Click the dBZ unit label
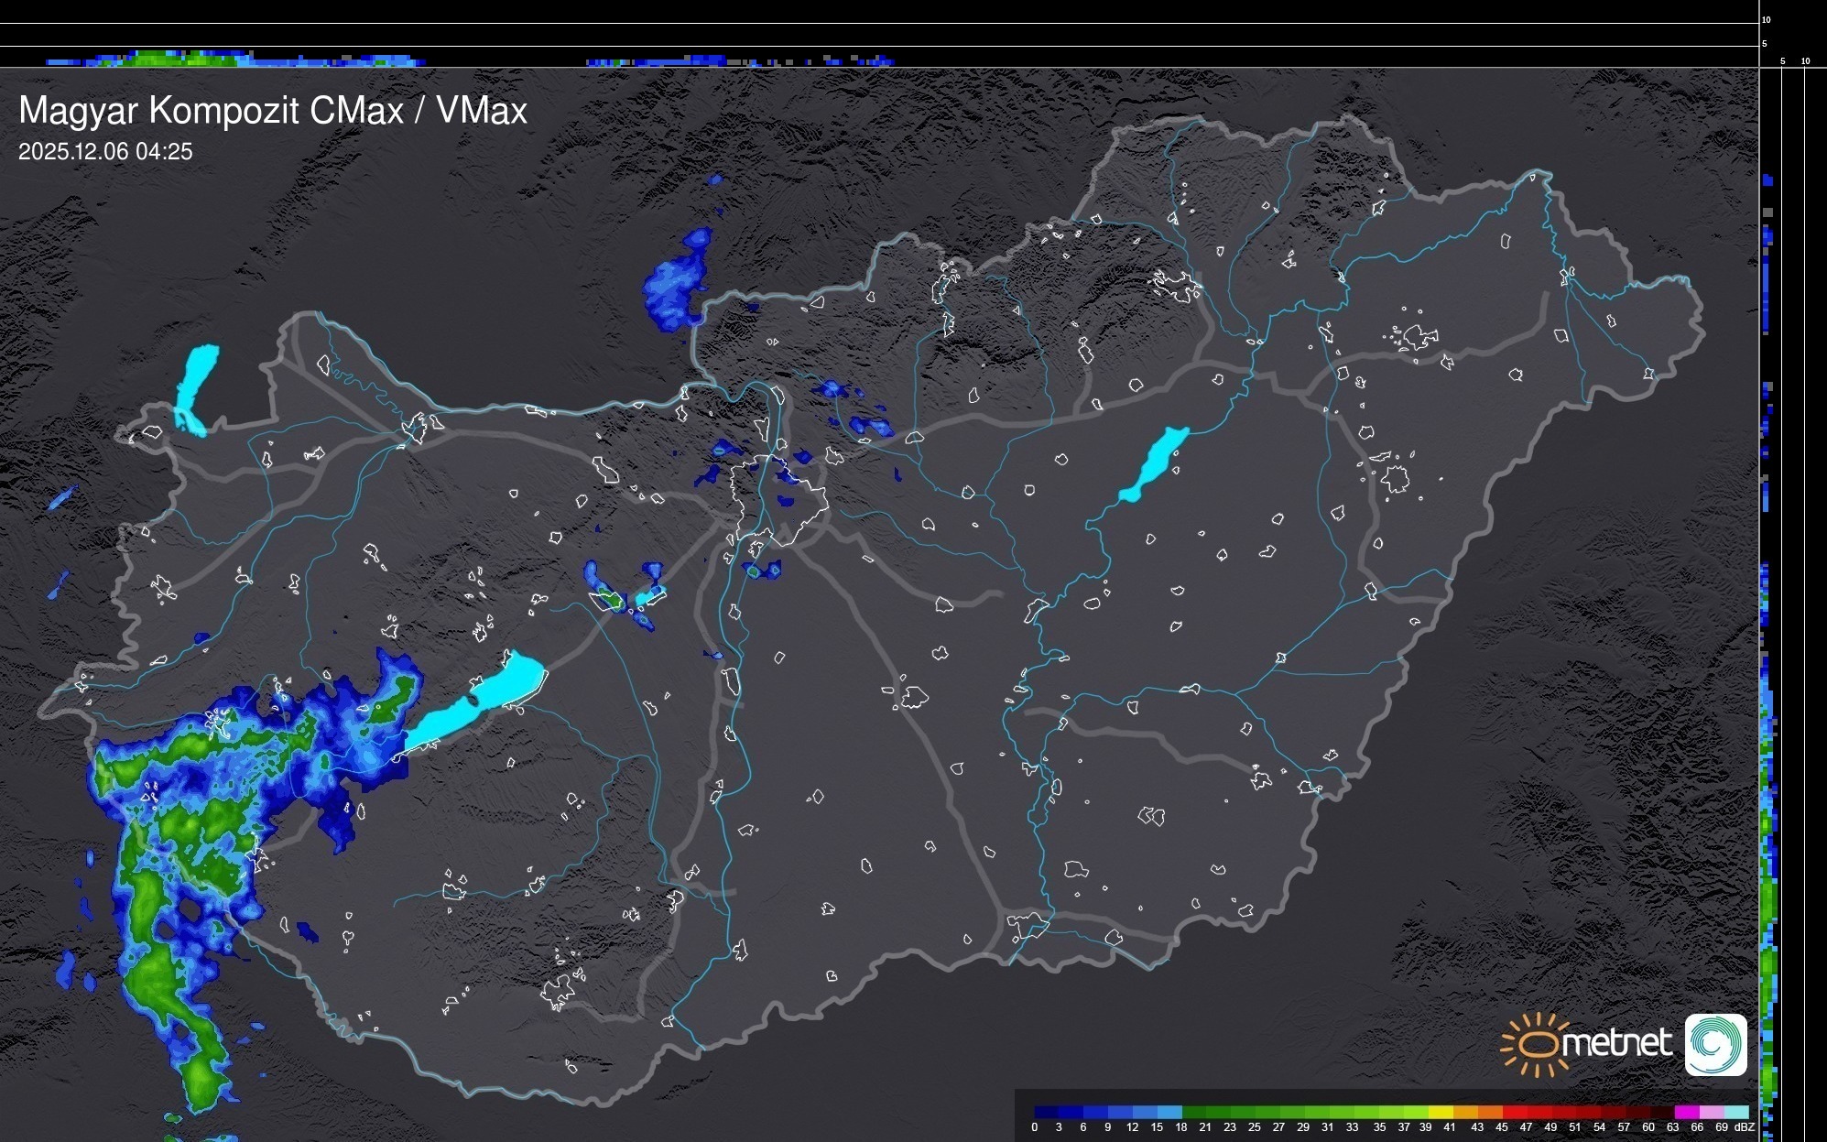Image resolution: width=1827 pixels, height=1142 pixels. [x=1745, y=1127]
